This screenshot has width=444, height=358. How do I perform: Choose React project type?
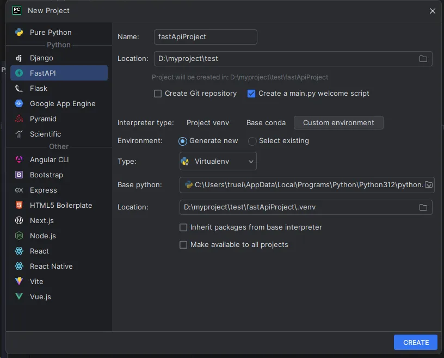(59, 251)
